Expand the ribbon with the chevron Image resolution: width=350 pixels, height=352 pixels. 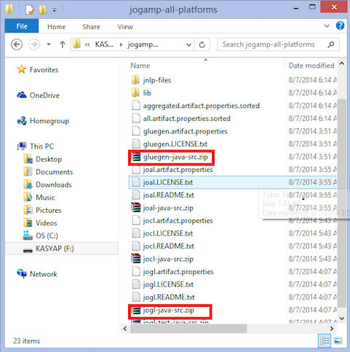point(327,26)
